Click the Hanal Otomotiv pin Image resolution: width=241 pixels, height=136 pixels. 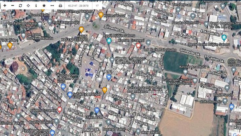(206, 25)
